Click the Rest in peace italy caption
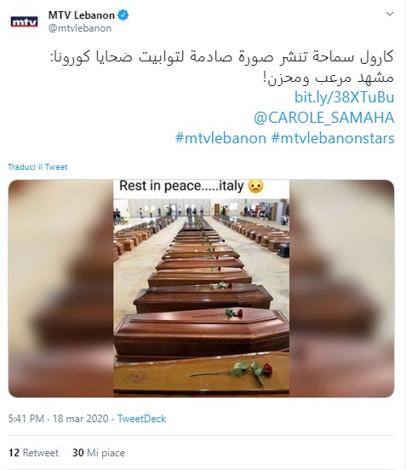The width and height of the screenshot is (406, 470). click(192, 186)
